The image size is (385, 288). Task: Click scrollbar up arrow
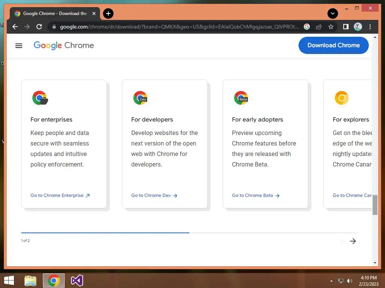[x=375, y=37]
